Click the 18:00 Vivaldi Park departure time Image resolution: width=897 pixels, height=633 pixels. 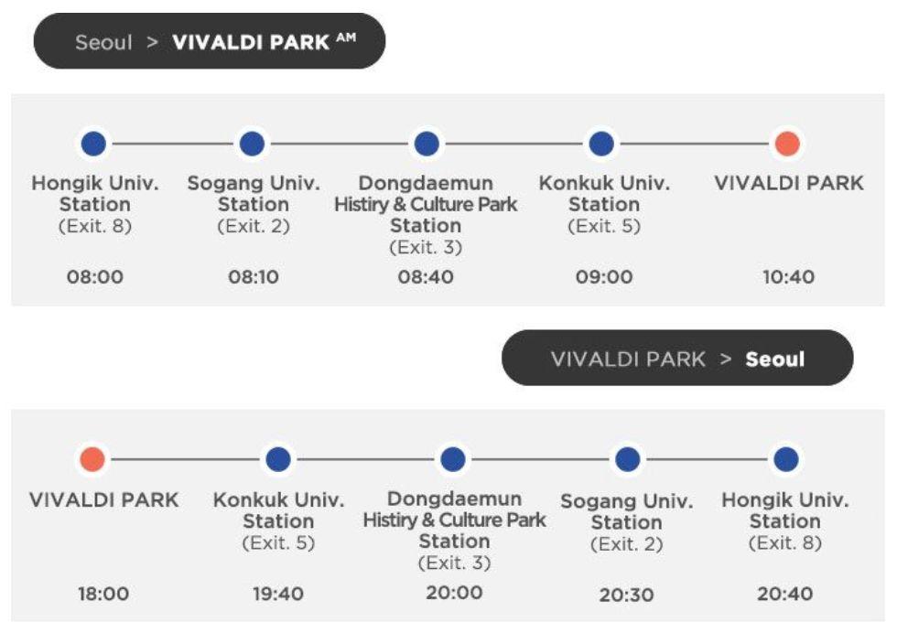point(103,594)
